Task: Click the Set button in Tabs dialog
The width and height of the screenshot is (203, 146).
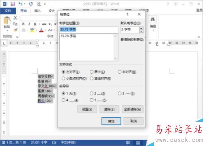Action: 87,109
